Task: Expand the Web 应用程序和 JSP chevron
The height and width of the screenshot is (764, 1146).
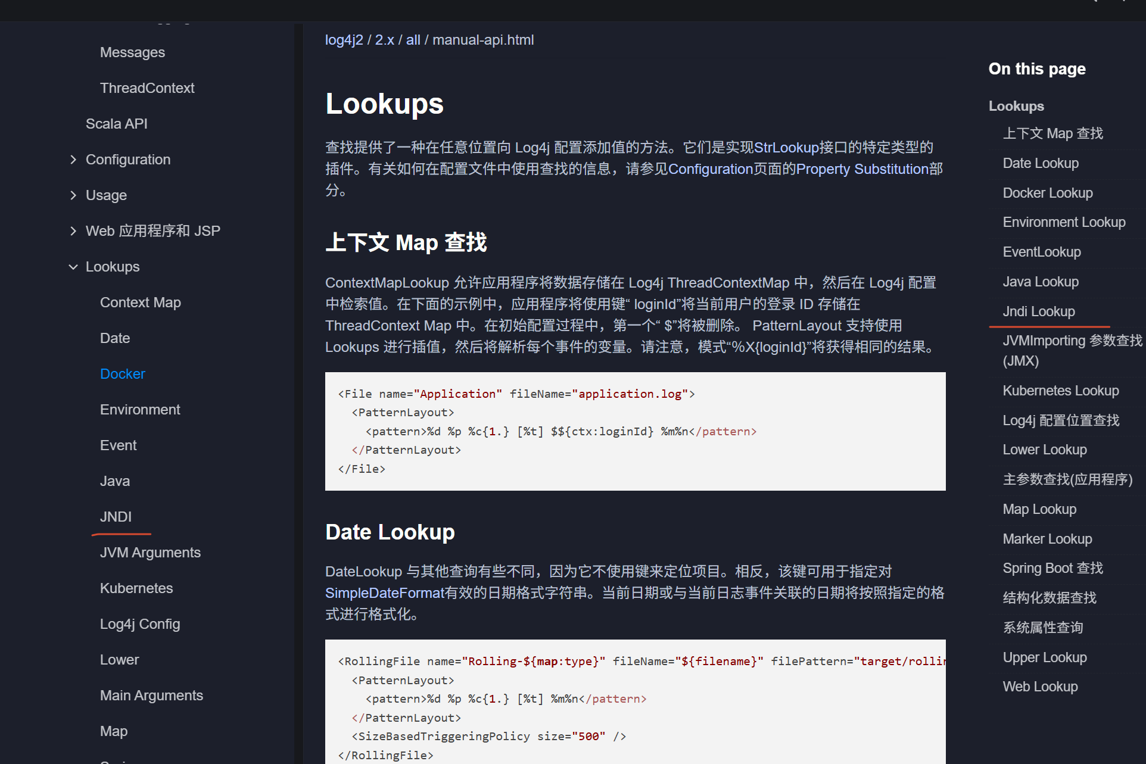Action: [x=73, y=231]
